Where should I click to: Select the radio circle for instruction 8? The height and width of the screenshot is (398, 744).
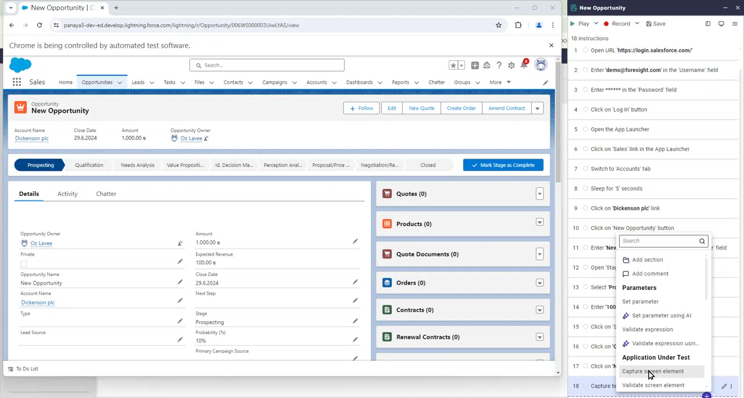[585, 189]
